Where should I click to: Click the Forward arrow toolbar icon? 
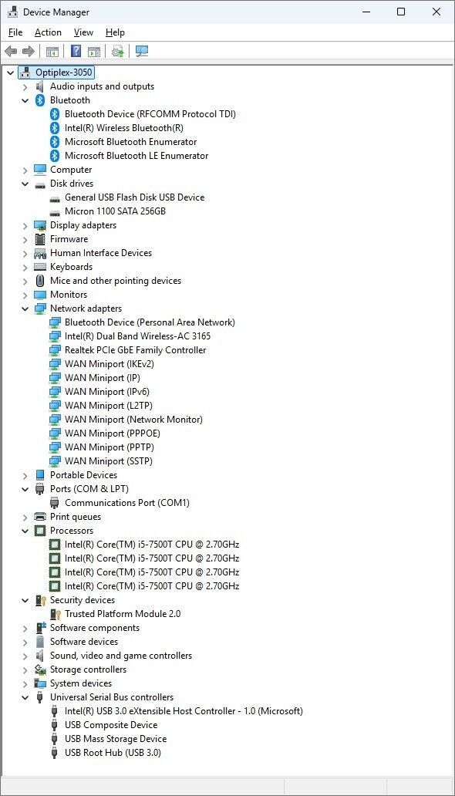(29, 51)
